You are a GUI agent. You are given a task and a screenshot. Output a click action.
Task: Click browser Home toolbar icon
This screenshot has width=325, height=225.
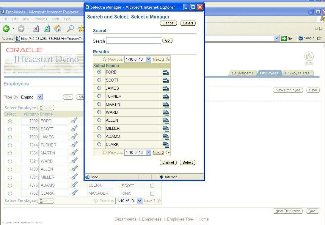[x=58, y=29]
